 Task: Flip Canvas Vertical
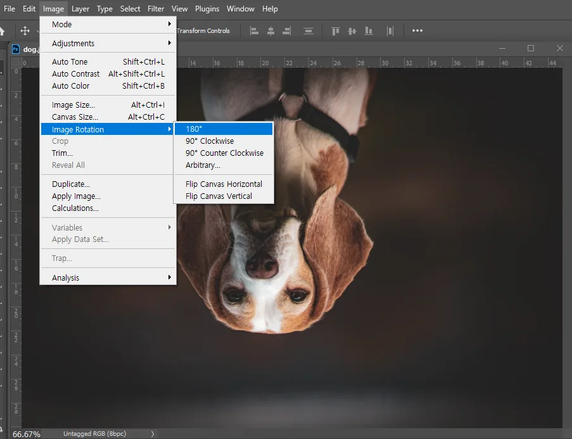(x=224, y=196)
